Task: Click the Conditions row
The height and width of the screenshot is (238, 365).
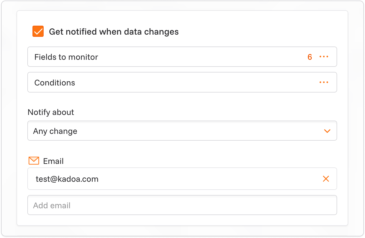Action: tap(182, 82)
